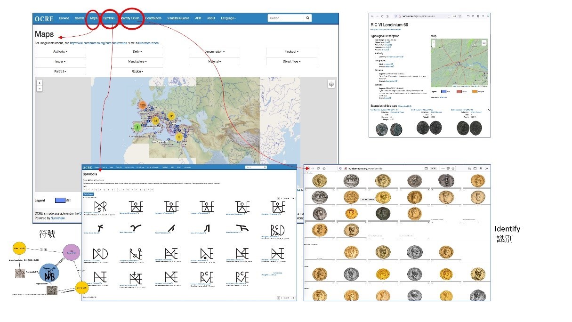Open layers icon on RIC VI Londinium map

pyautogui.click(x=483, y=43)
